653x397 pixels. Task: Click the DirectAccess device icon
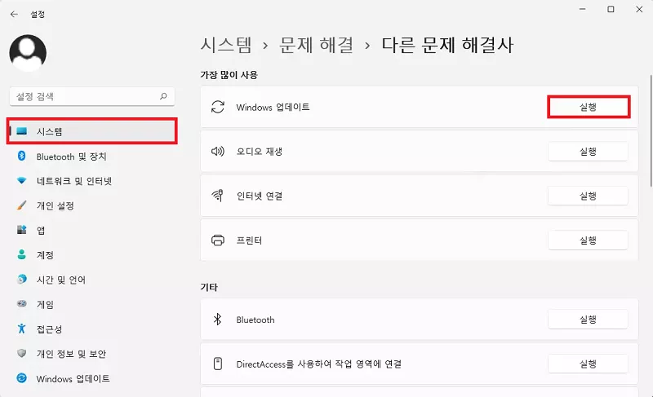pyautogui.click(x=218, y=364)
